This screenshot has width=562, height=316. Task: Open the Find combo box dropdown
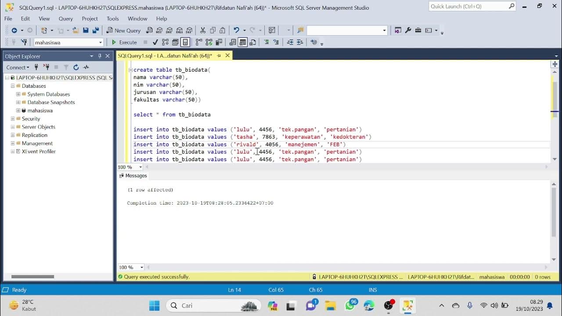click(x=385, y=30)
